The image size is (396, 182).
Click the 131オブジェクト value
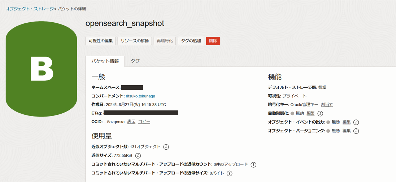click(x=145, y=147)
